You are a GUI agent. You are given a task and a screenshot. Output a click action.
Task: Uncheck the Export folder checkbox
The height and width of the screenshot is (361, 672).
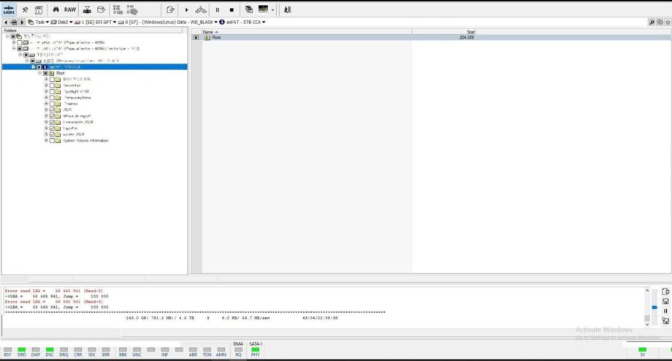coord(52,128)
